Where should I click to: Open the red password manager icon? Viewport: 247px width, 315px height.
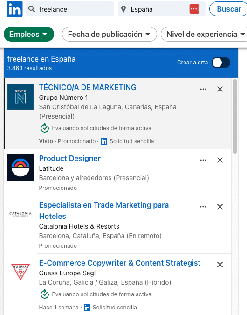tap(194, 9)
